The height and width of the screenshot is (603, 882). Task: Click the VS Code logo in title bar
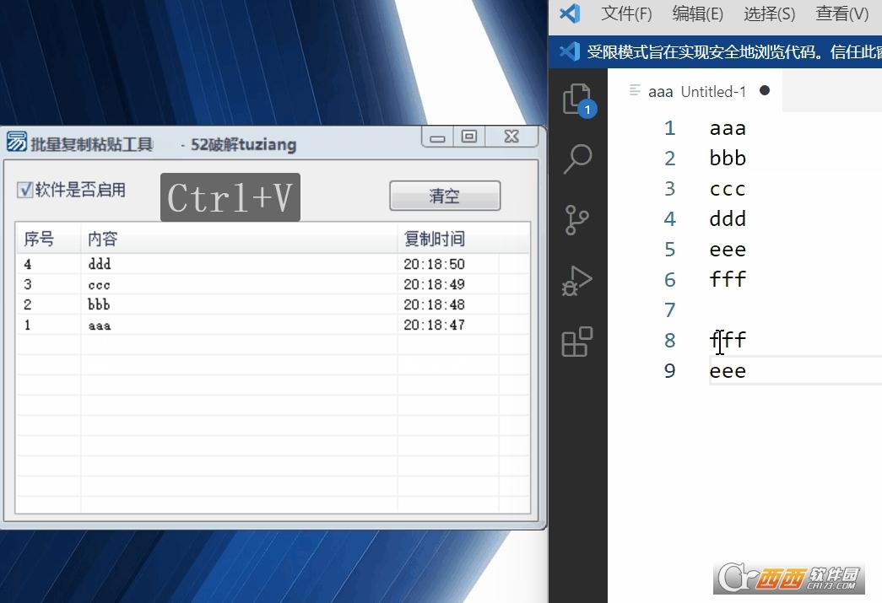[570, 13]
